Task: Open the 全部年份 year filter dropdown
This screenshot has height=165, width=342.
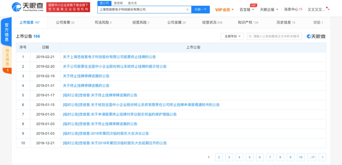Action: coord(232,37)
